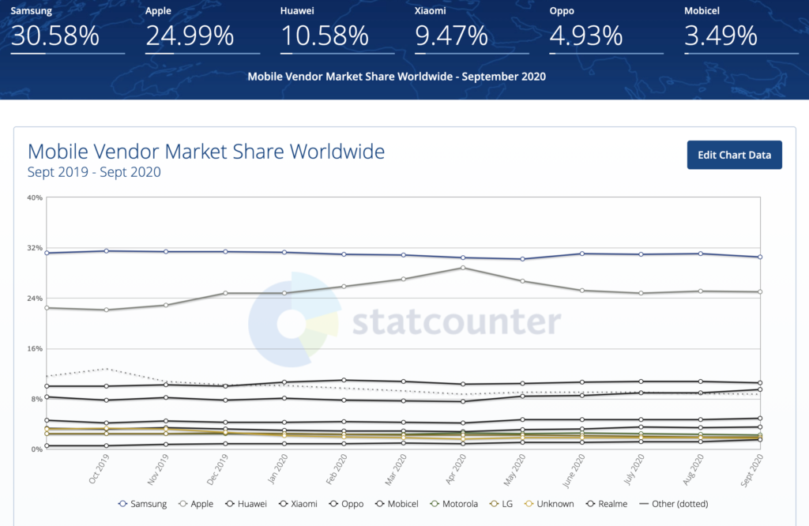
Task: Select the Apple legend diamond icon
Action: coord(181,503)
